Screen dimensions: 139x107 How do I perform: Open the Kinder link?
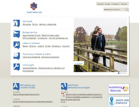(48, 46)
